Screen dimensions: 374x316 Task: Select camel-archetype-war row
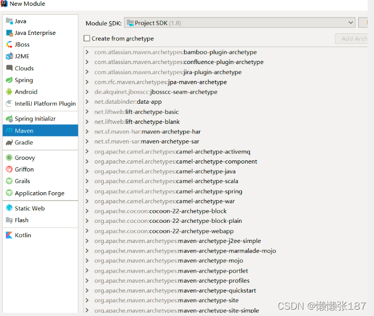[x=225, y=201]
